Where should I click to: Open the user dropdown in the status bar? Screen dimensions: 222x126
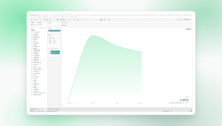[x=167, y=111]
